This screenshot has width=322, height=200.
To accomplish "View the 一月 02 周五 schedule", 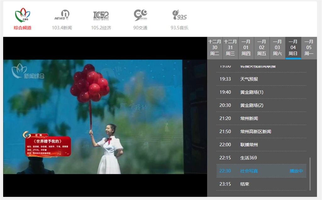I will click(x=262, y=48).
